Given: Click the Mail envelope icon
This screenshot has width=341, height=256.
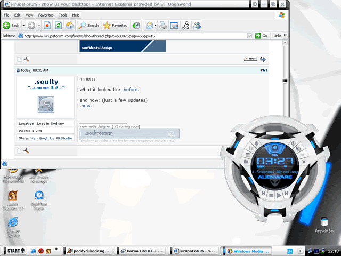Looking at the screenshot, I should click(149, 26).
